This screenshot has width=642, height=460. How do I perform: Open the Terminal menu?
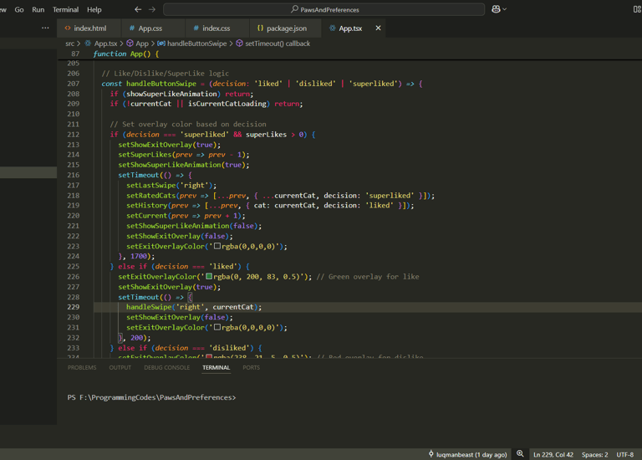65,9
